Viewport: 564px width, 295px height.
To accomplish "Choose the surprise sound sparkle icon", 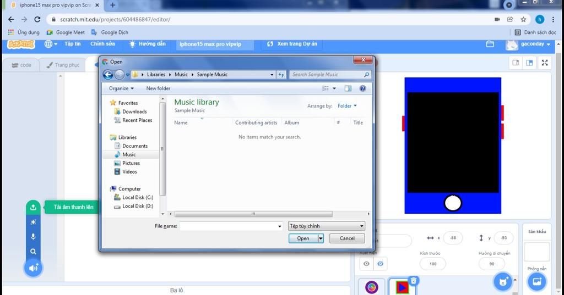I will 33,222.
